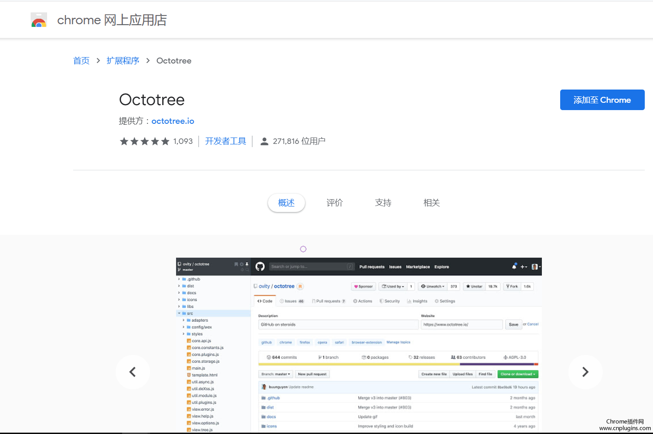Viewport: 653px width, 434px height.
Task: Click the 添加至 Chrome button
Action: pos(602,100)
